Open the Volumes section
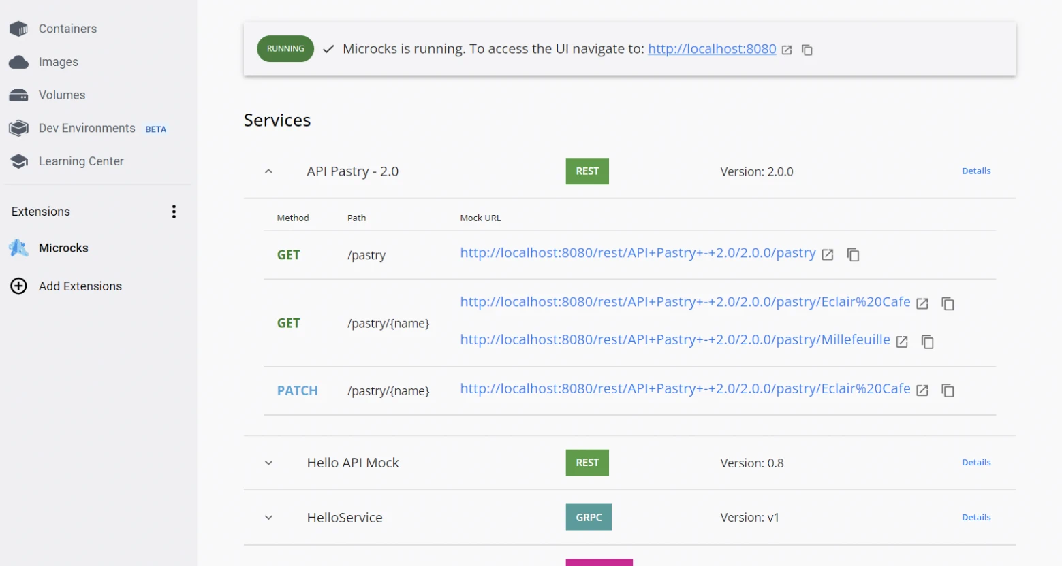The height and width of the screenshot is (566, 1062). click(x=62, y=95)
